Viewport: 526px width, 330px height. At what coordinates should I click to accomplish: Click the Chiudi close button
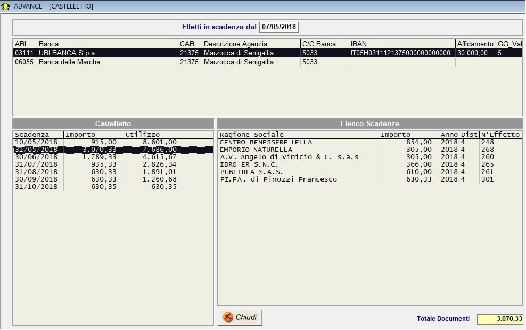point(240,317)
